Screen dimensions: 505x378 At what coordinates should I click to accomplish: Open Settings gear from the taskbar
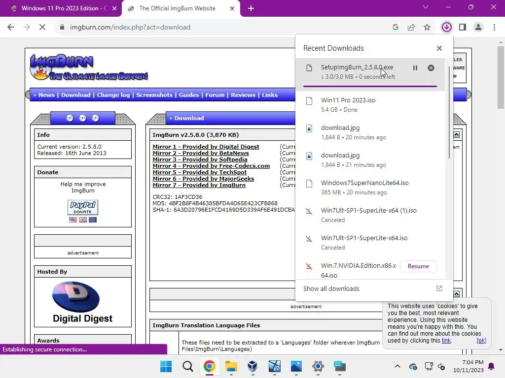[x=318, y=366]
